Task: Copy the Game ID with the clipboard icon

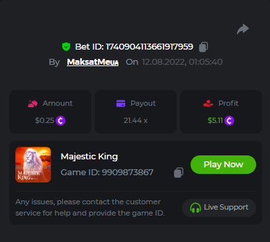Action: [x=179, y=173]
